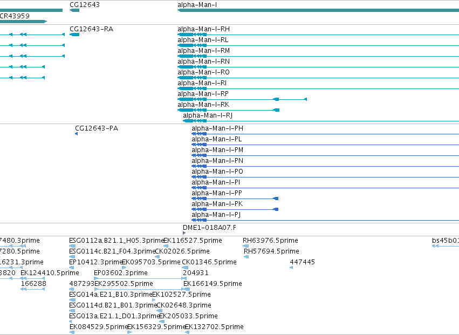Screen dimensions: 459x335
Task: Click the CR43959 gene bar glyph
Action: click(x=23, y=22)
